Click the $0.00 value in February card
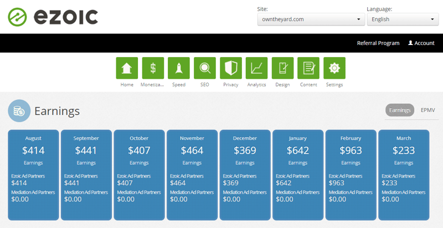Screen dimensions: 443x228 tap(337, 199)
